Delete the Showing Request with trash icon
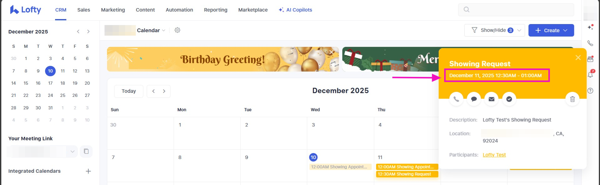600x185 pixels. tap(572, 99)
